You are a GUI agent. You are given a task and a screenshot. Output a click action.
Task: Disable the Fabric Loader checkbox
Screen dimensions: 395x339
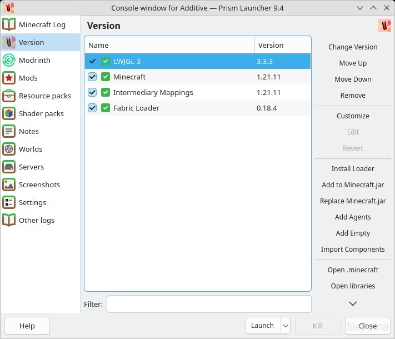click(92, 108)
